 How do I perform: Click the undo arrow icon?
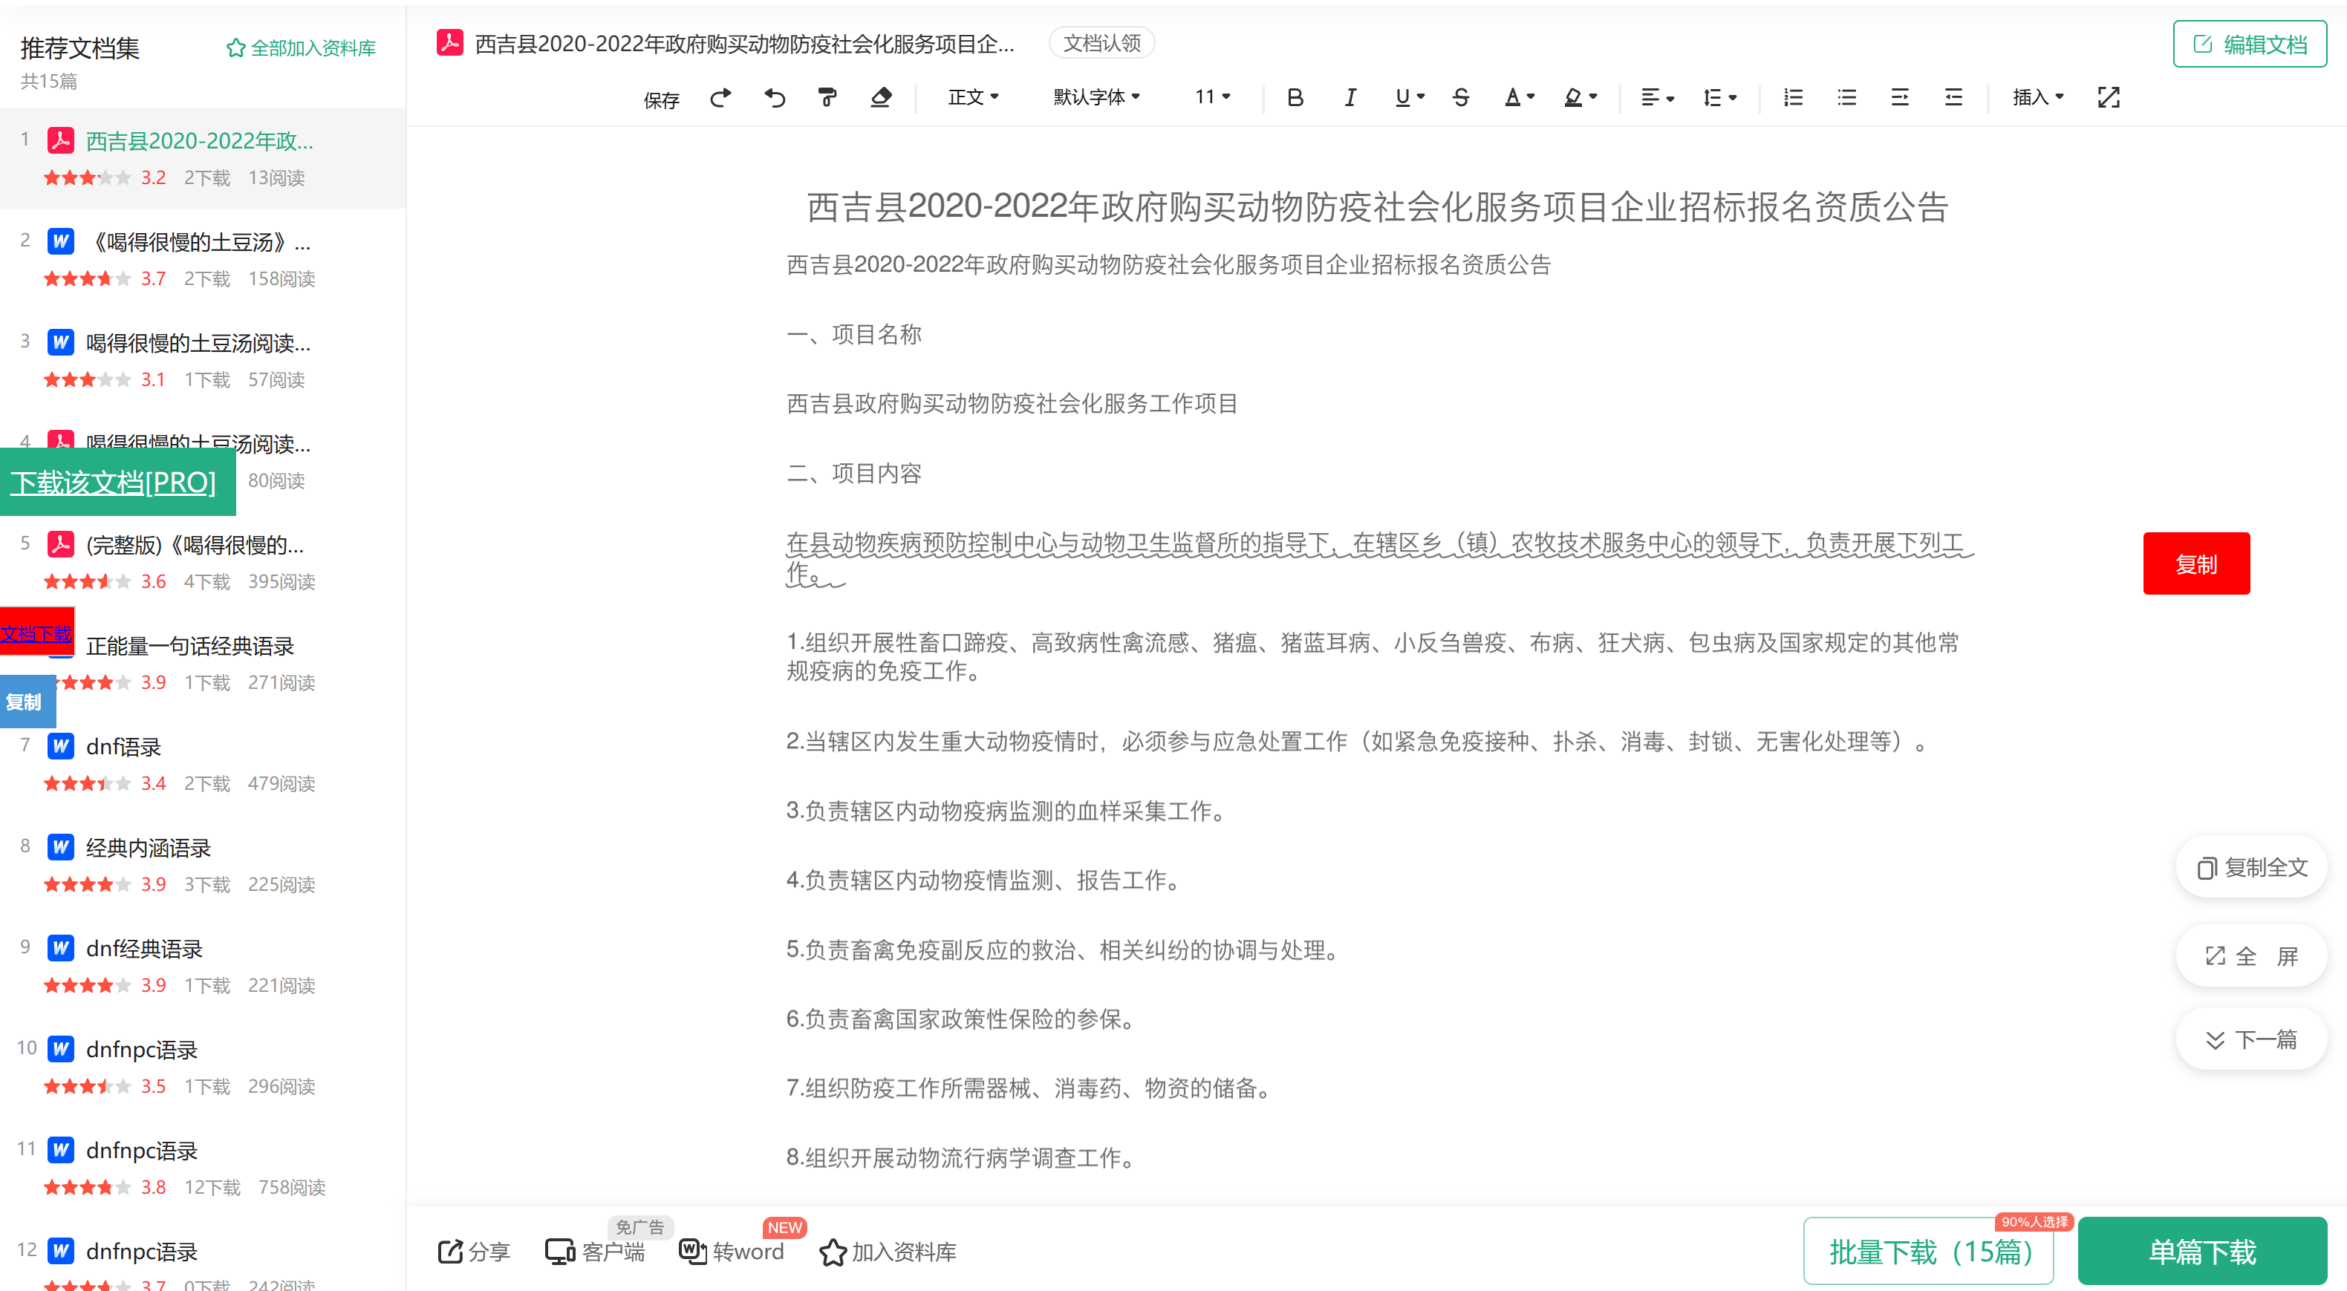point(775,97)
